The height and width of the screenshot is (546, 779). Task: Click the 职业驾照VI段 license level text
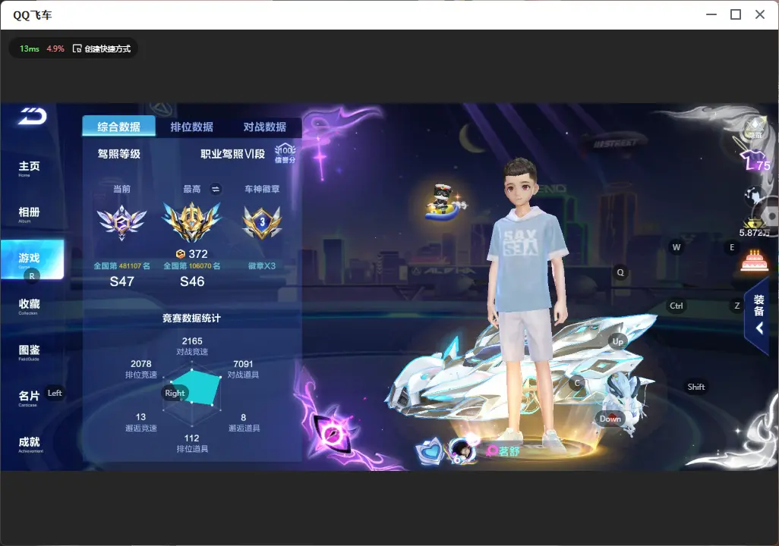click(232, 154)
